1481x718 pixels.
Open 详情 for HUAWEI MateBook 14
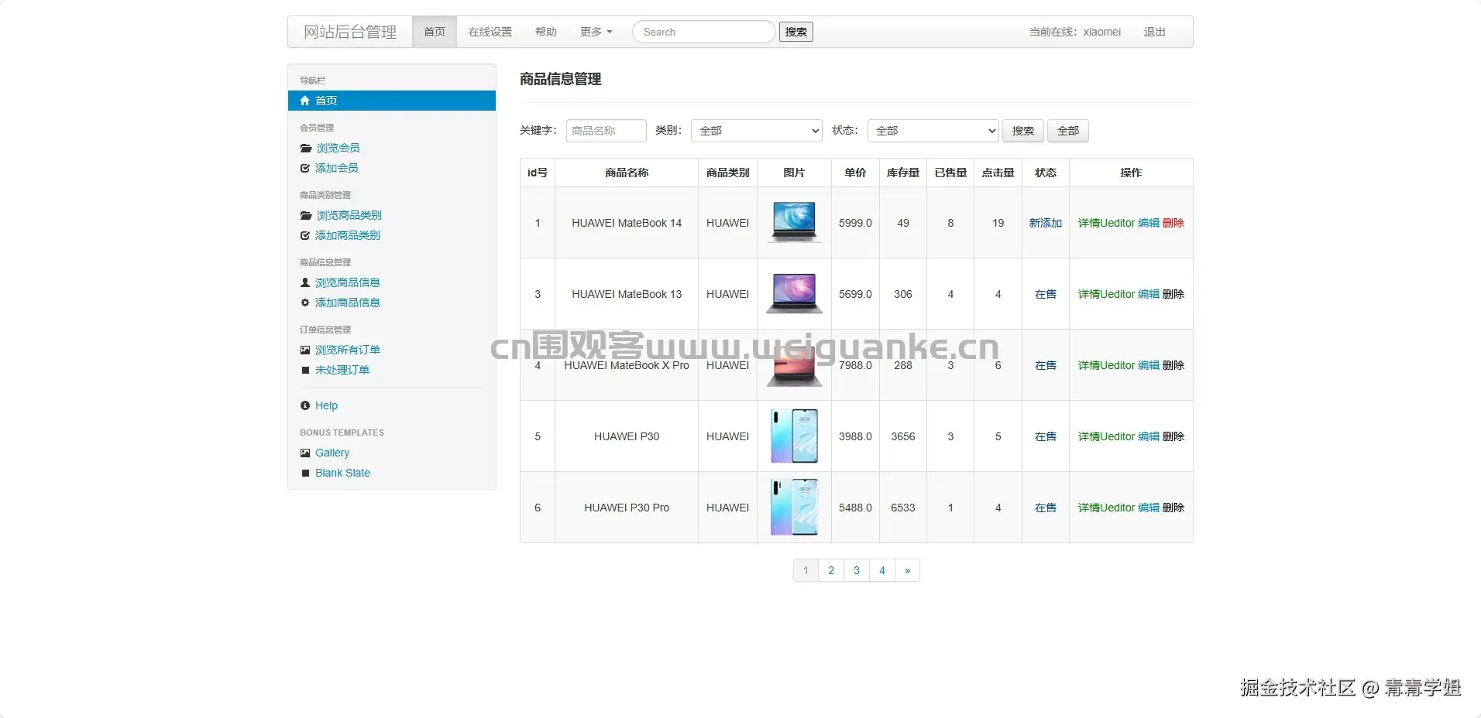pos(1089,223)
